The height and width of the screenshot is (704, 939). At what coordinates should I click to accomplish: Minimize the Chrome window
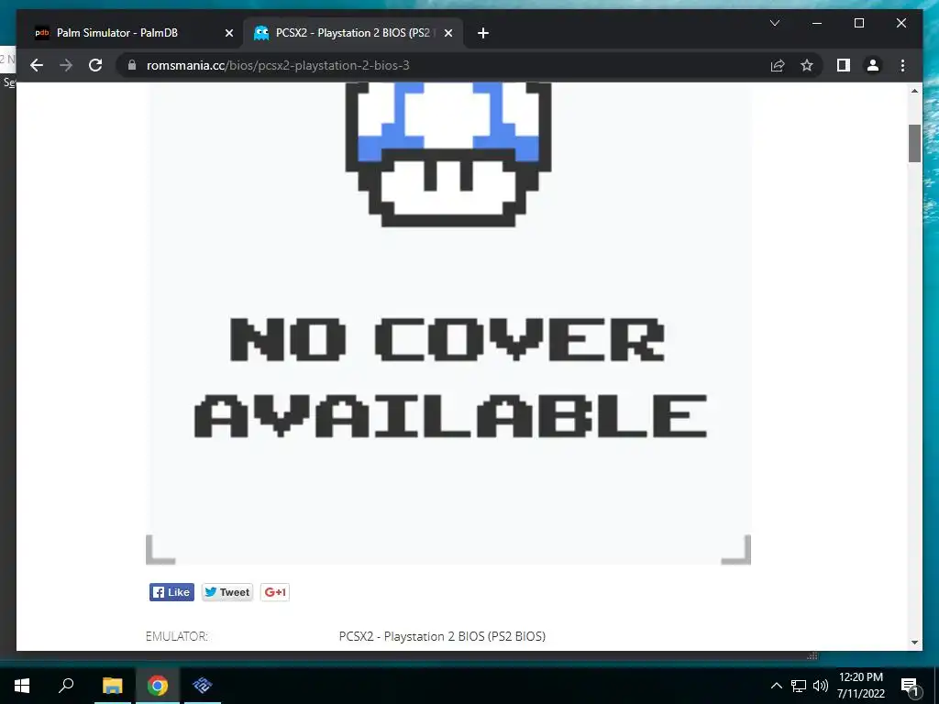[x=817, y=23]
